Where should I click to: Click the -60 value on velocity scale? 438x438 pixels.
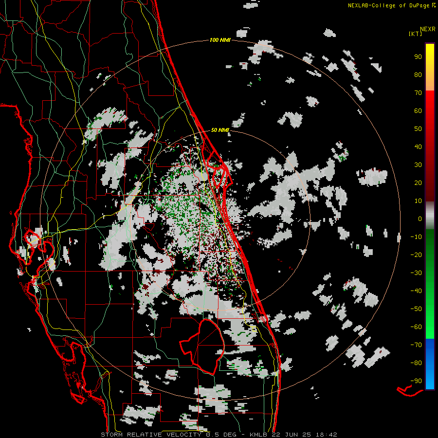click(416, 327)
